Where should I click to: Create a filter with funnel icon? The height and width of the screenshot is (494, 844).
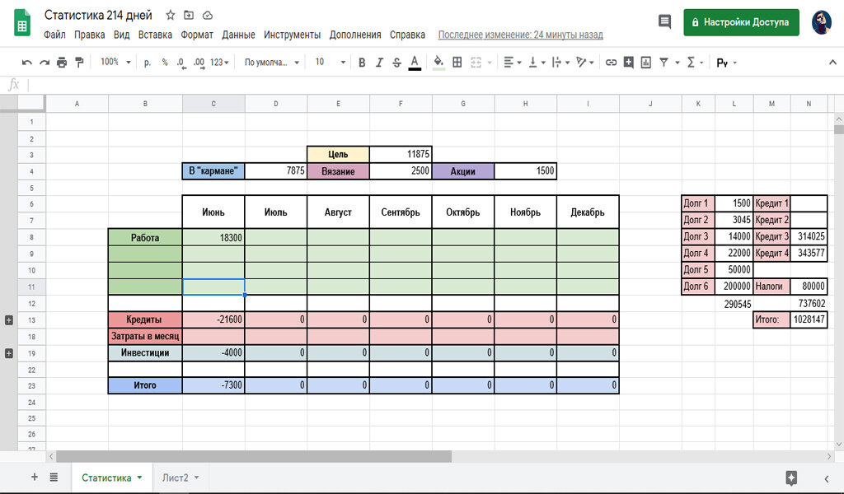(x=663, y=63)
